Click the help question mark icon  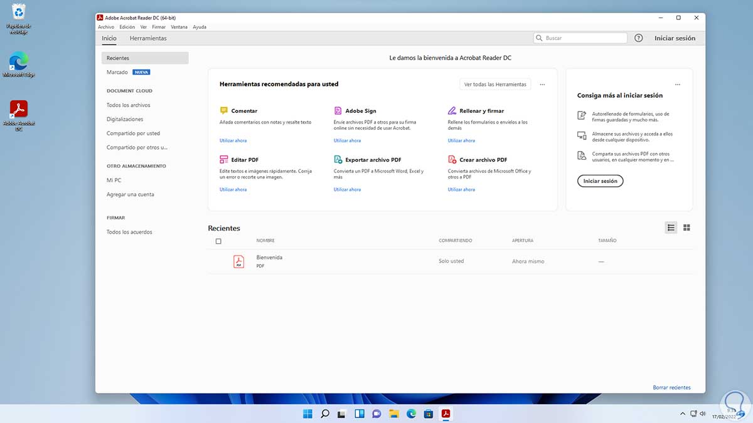pyautogui.click(x=639, y=38)
